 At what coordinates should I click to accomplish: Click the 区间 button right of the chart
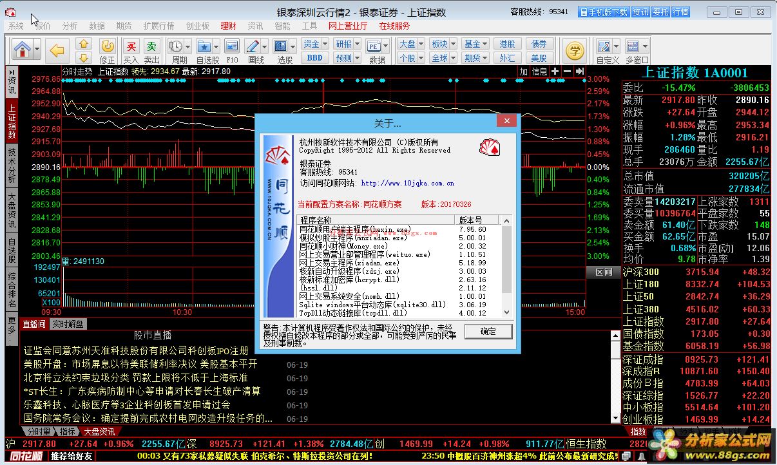pos(604,272)
